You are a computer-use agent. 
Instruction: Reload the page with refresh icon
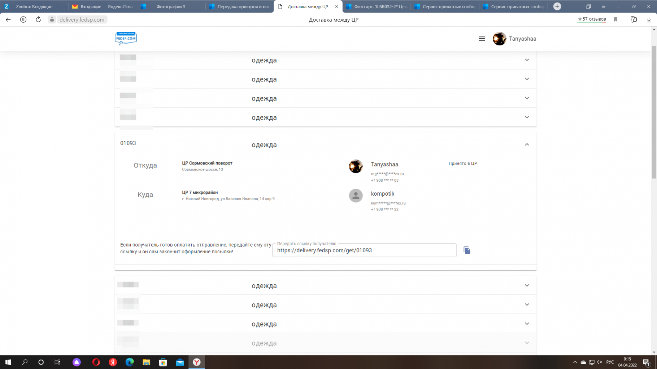coord(38,19)
